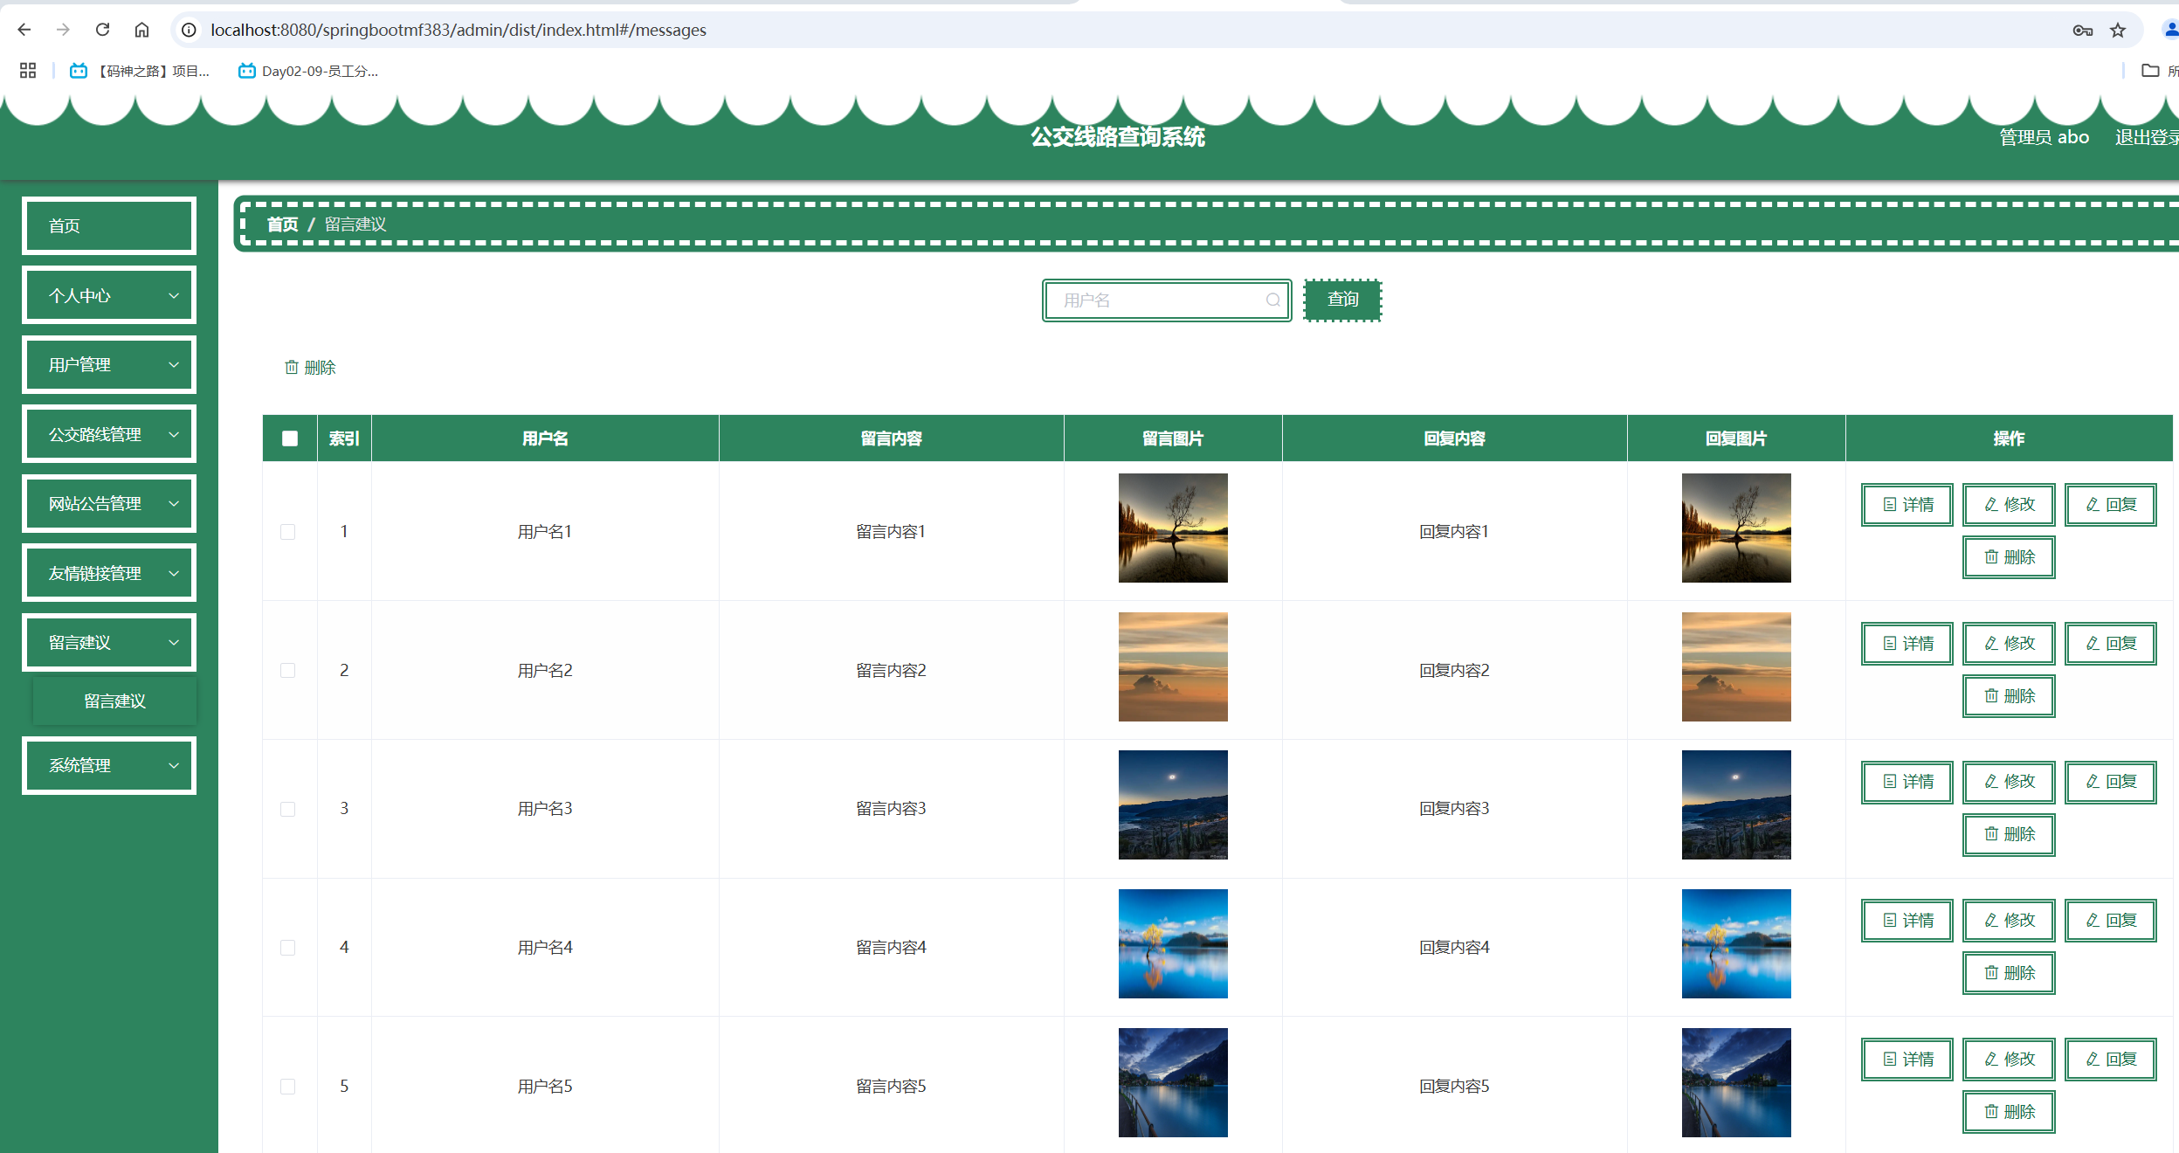Go back with browser back arrow

(24, 30)
